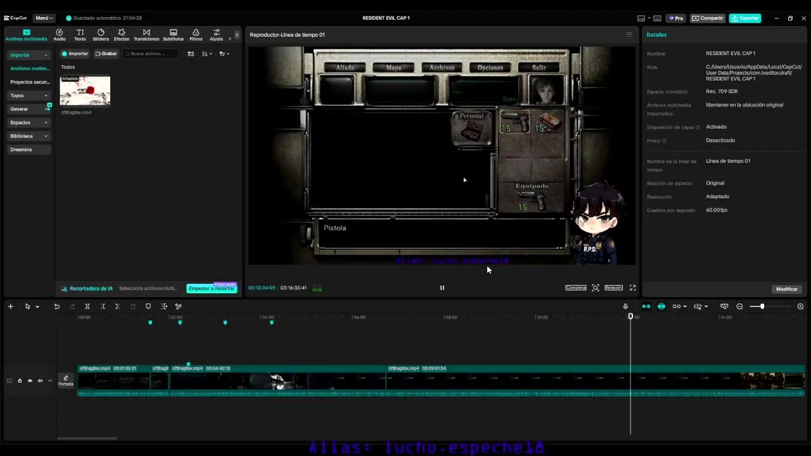Click the Modificar button
811x456 pixels.
pos(787,289)
